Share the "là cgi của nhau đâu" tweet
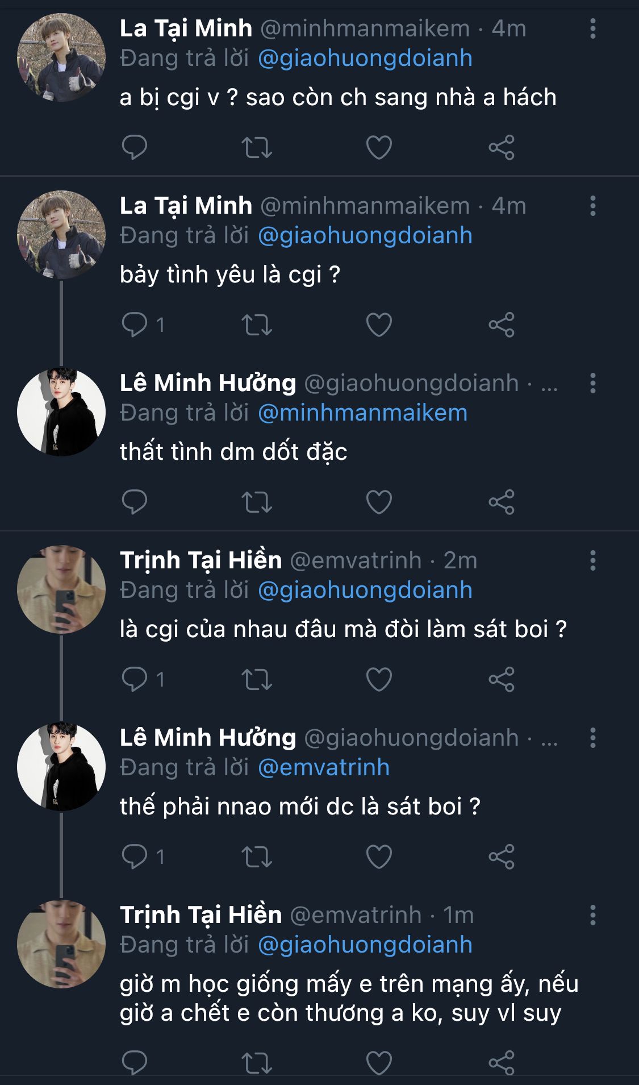 tap(502, 680)
